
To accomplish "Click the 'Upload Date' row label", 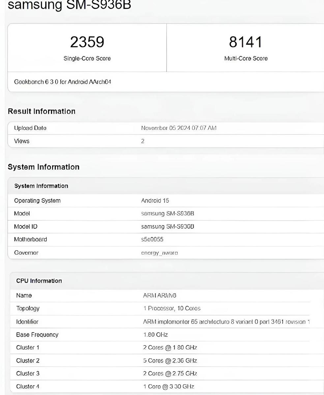I will coord(30,128).
